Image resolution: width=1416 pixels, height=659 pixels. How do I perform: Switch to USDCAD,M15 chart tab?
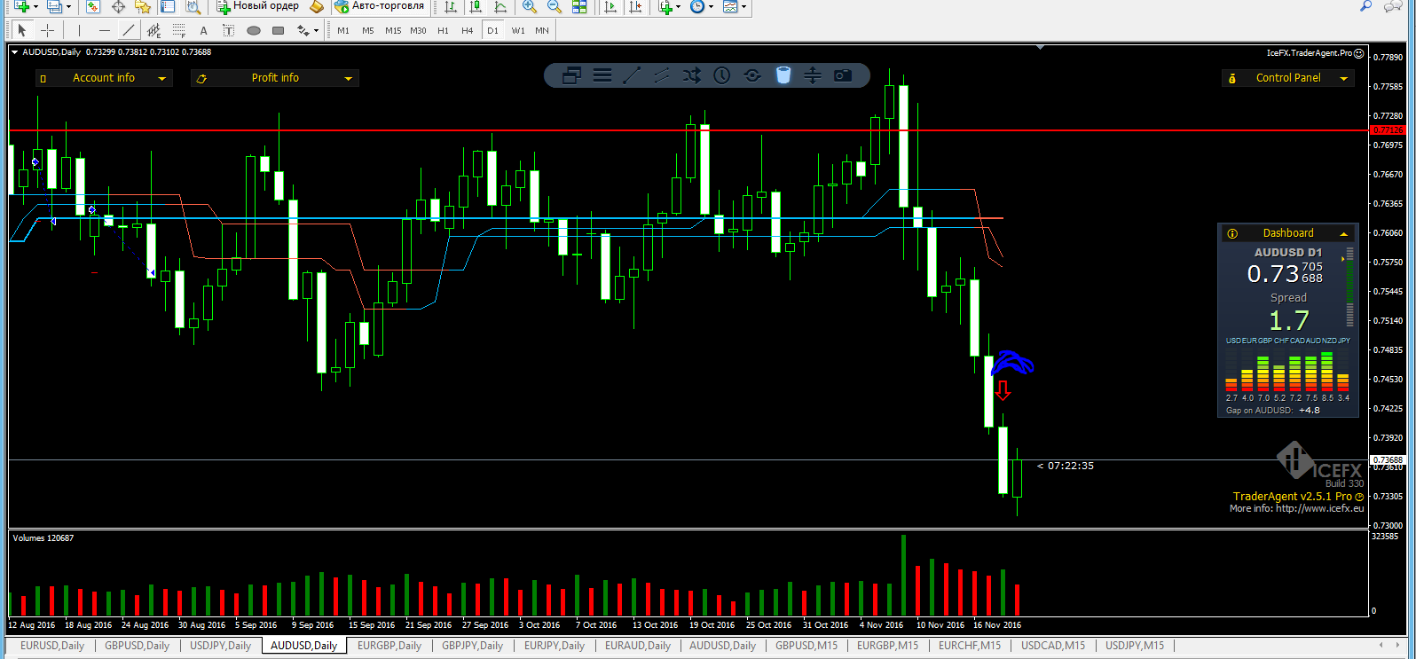(1053, 646)
